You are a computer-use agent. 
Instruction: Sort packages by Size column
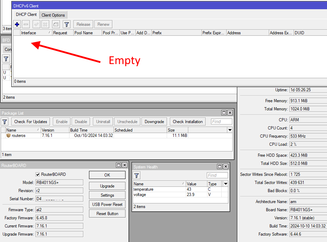177,130
